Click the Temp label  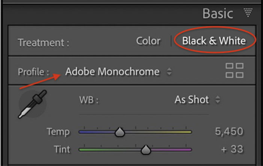(x=58, y=132)
